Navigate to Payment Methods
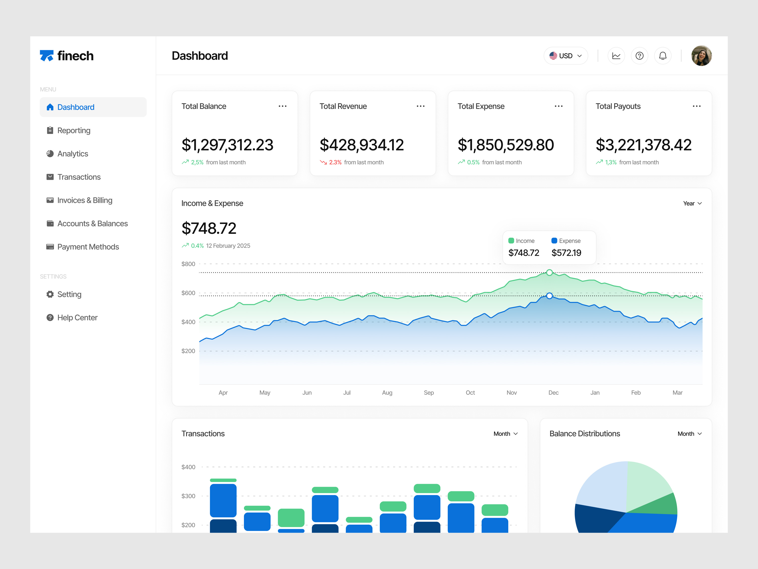The height and width of the screenshot is (569, 758). coord(88,247)
